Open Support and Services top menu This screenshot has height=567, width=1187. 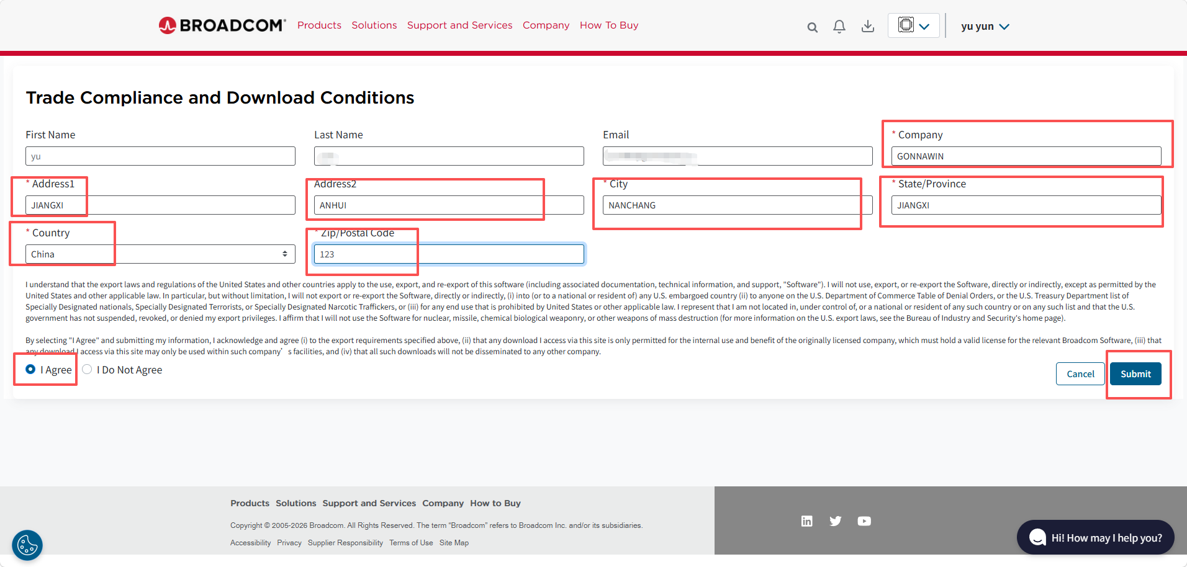click(x=460, y=25)
